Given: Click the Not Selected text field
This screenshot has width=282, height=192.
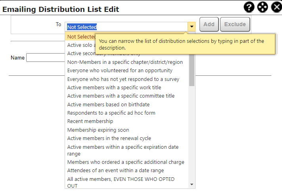Looking at the screenshot, I should coord(127,27).
